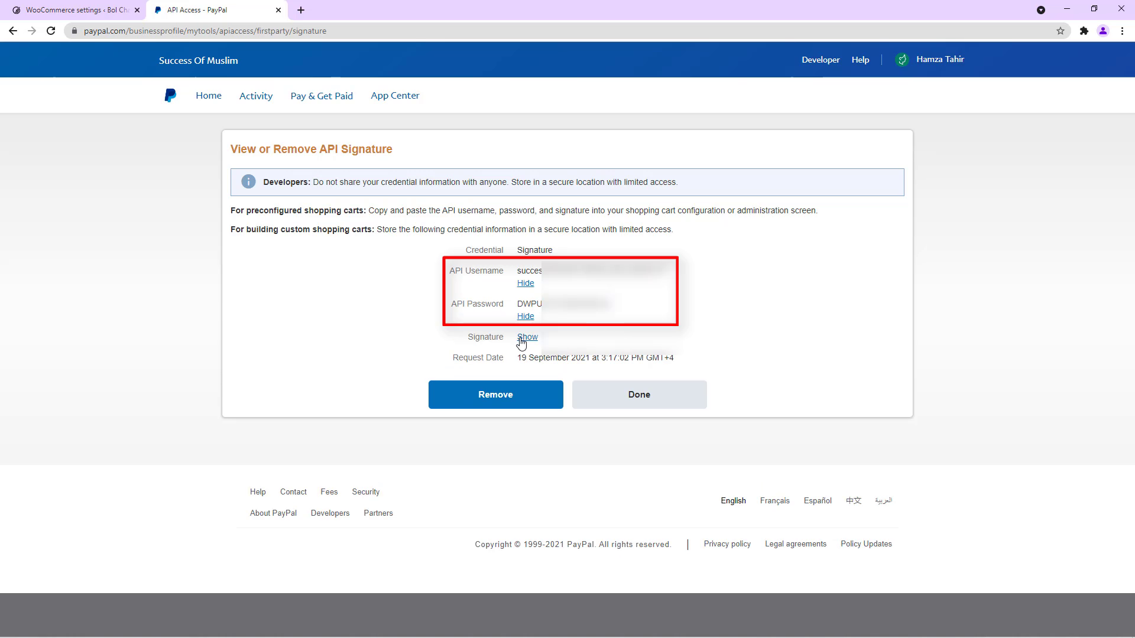1135x638 pixels.
Task: Open the footer Fees link
Action: pyautogui.click(x=329, y=491)
